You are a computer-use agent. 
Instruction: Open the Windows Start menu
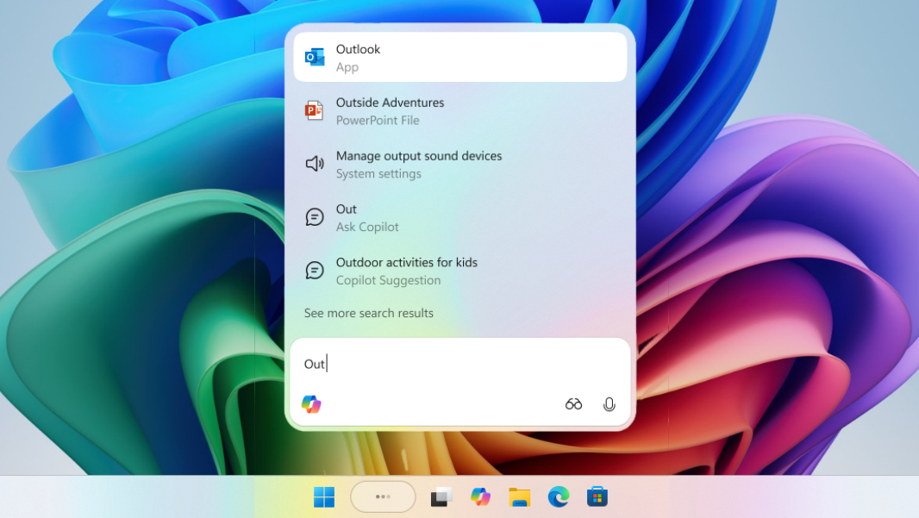click(323, 496)
